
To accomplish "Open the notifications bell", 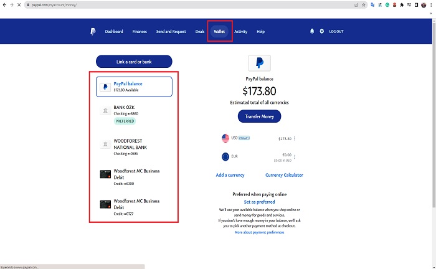I will point(312,31).
